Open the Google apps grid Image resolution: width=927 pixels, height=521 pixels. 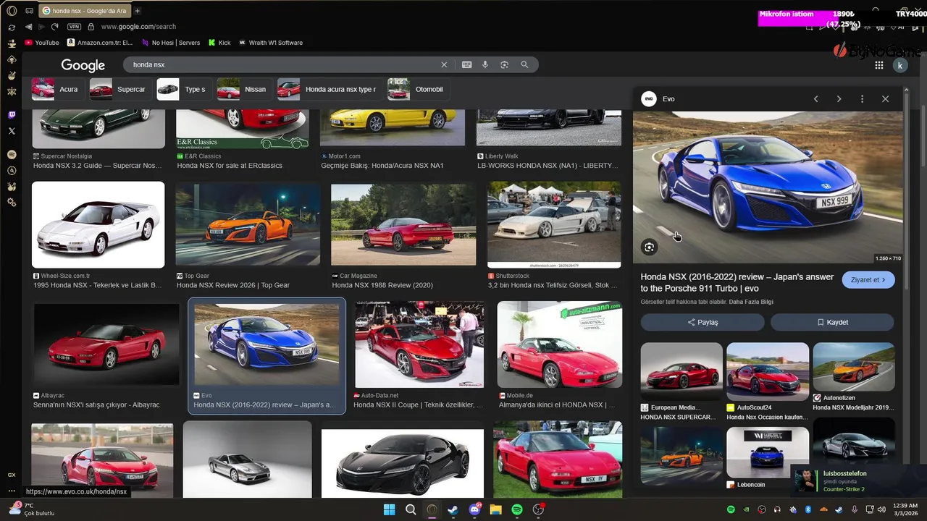point(878,65)
